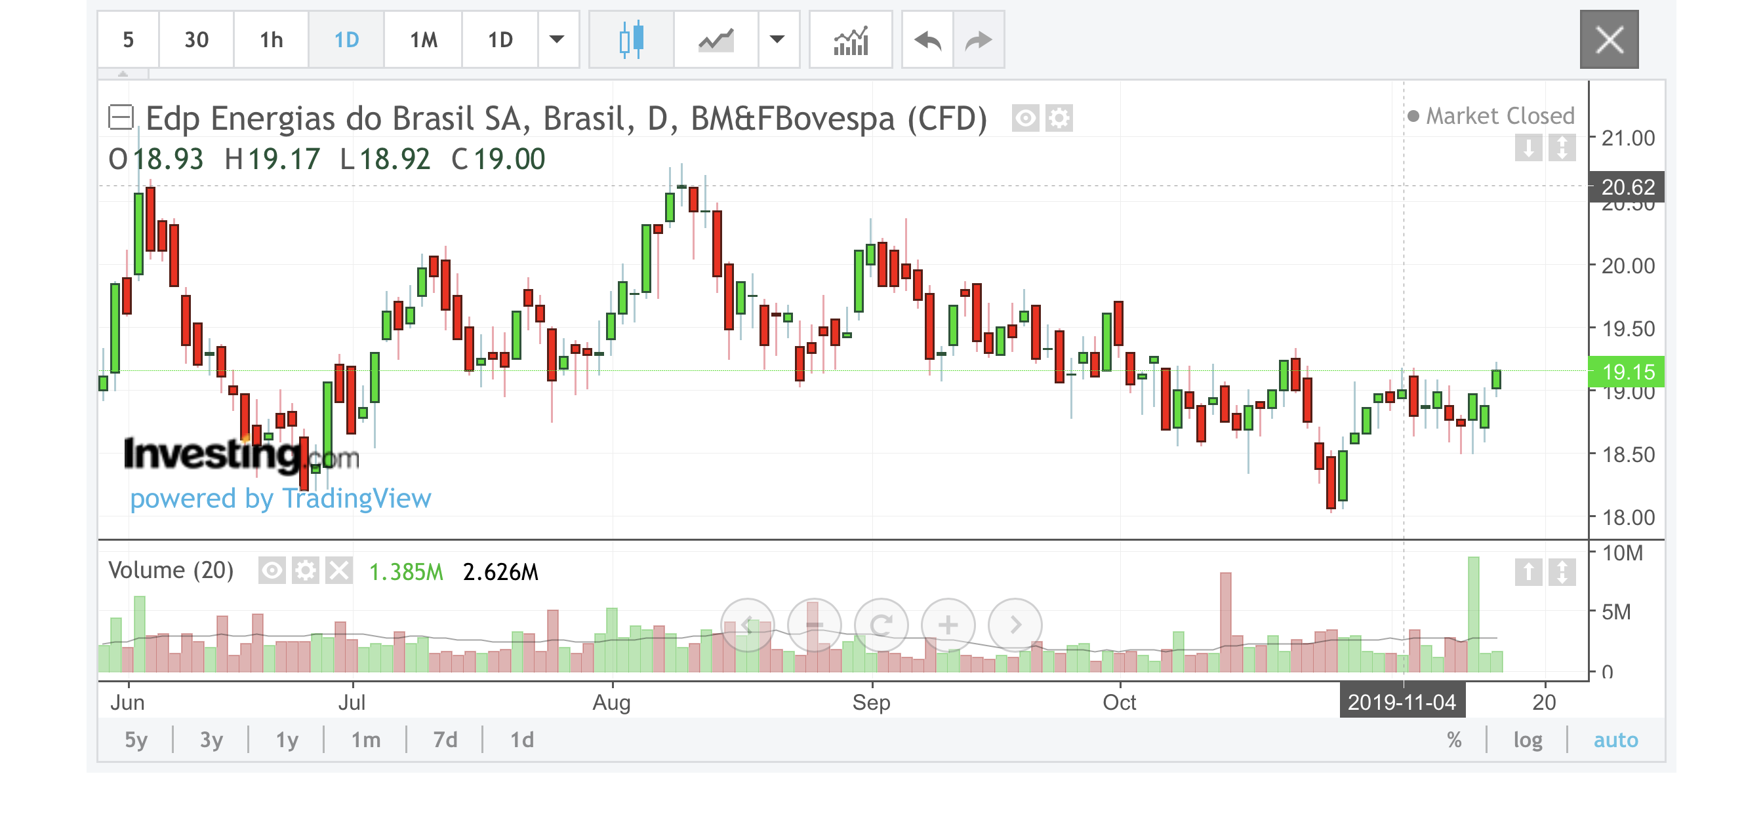Viewport: 1763px width, 814px height.
Task: Click the redo arrow icon
Action: [979, 40]
